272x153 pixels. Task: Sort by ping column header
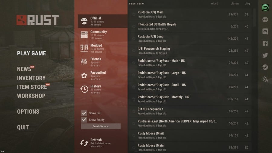(x=247, y=3)
